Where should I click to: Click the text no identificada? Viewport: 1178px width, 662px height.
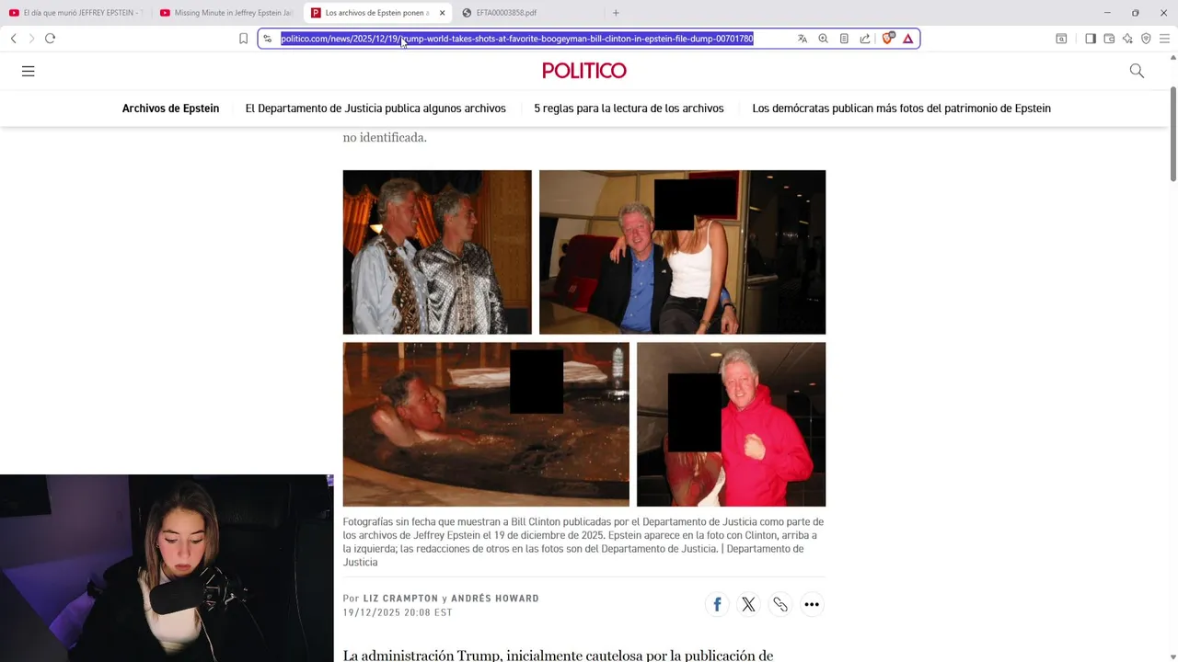click(385, 138)
